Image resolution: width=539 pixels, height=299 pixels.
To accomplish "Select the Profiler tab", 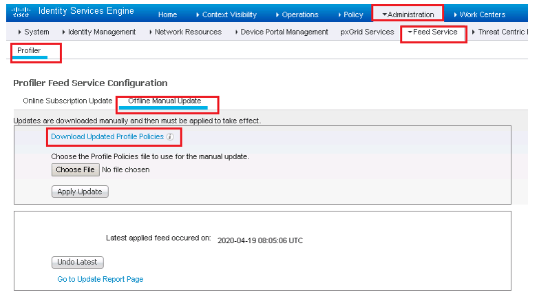I will [x=29, y=50].
